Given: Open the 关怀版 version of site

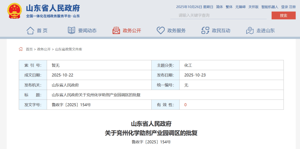Looking at the screenshot, I should [x=253, y=7].
